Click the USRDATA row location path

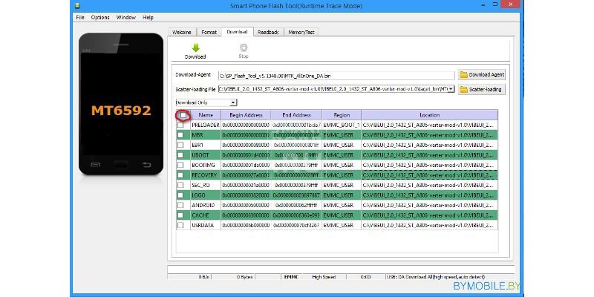click(430, 225)
